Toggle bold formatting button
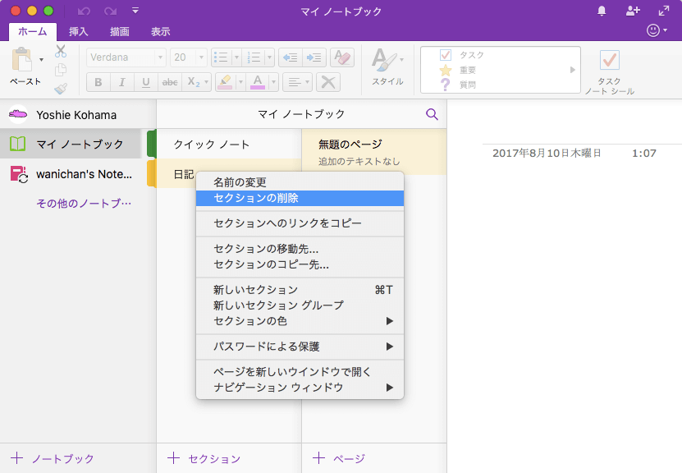 (x=98, y=82)
